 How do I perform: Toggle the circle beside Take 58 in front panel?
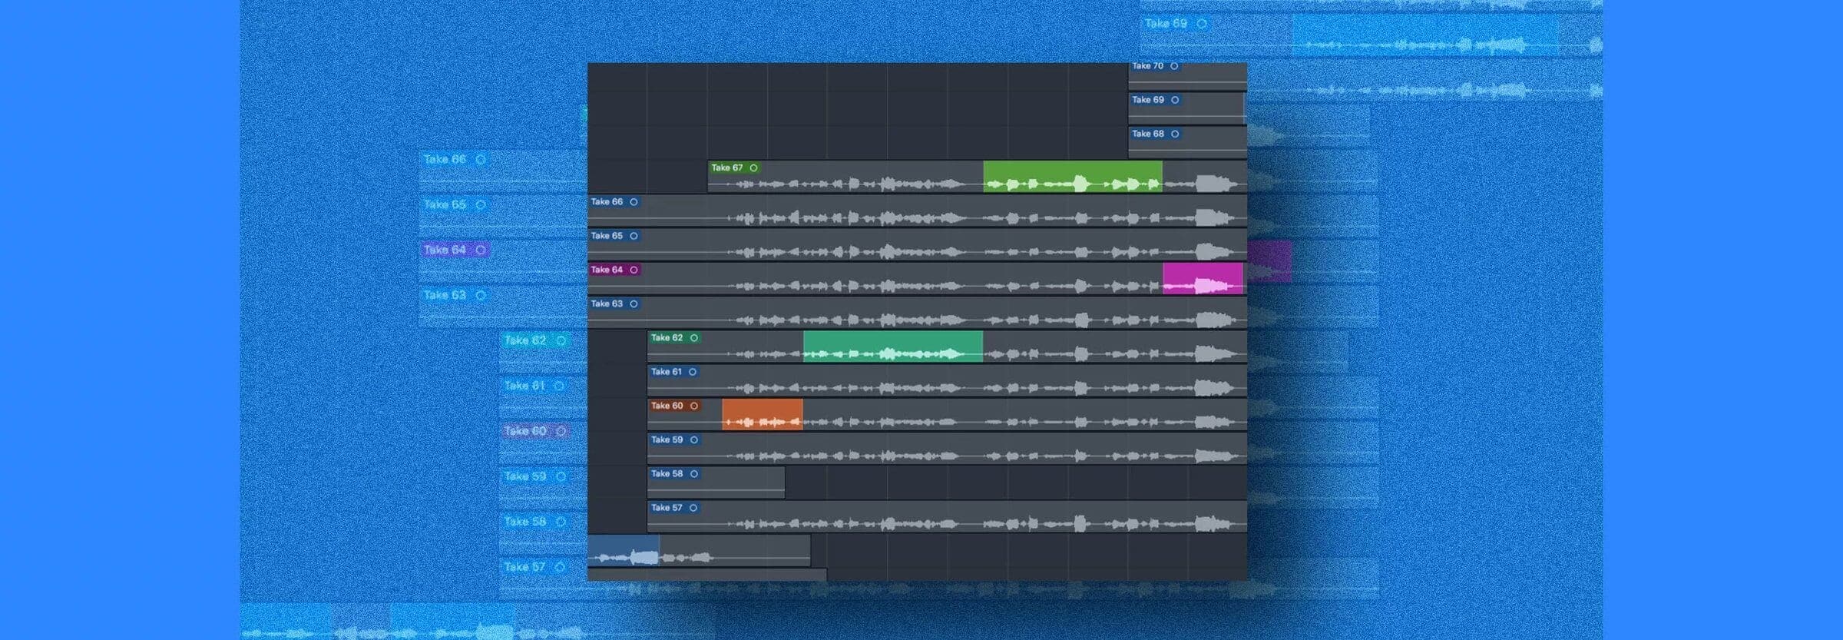(693, 474)
